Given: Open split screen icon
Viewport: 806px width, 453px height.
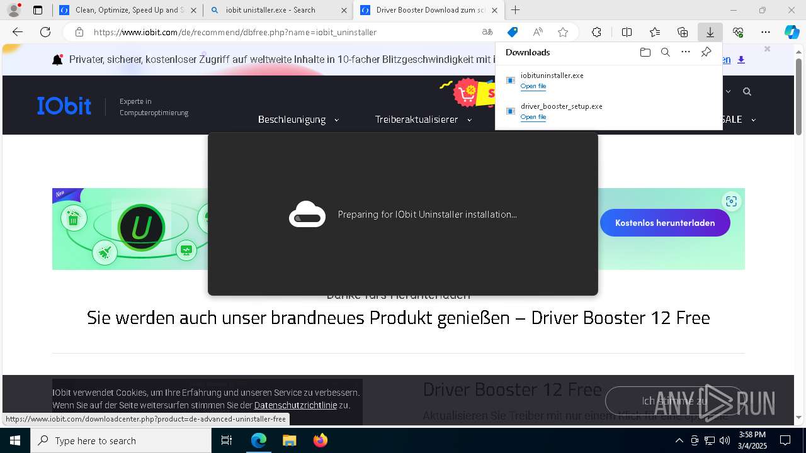Looking at the screenshot, I should tap(627, 32).
